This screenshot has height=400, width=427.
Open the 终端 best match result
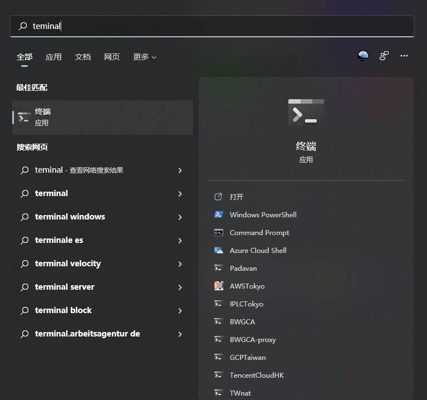(102, 118)
